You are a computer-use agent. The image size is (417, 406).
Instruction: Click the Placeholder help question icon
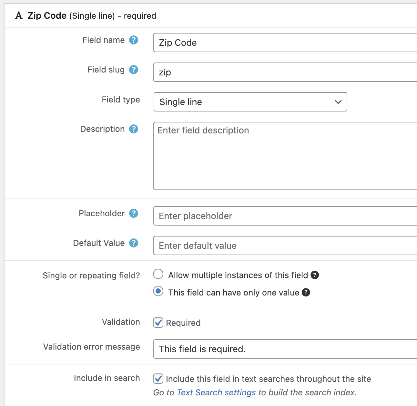pos(134,213)
